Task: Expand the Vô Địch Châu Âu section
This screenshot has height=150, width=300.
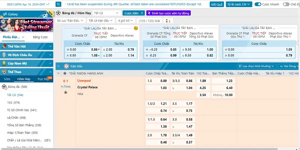Action: [x=26, y=55]
